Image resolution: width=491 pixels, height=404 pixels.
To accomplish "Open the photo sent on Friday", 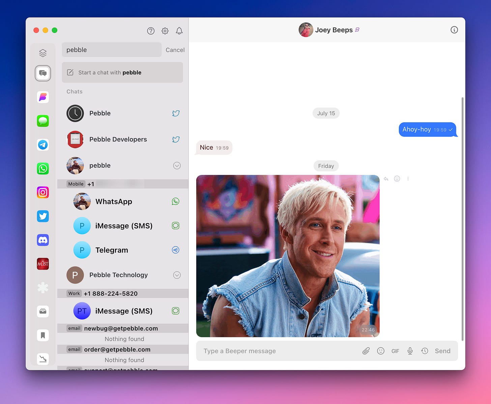I will pyautogui.click(x=288, y=256).
